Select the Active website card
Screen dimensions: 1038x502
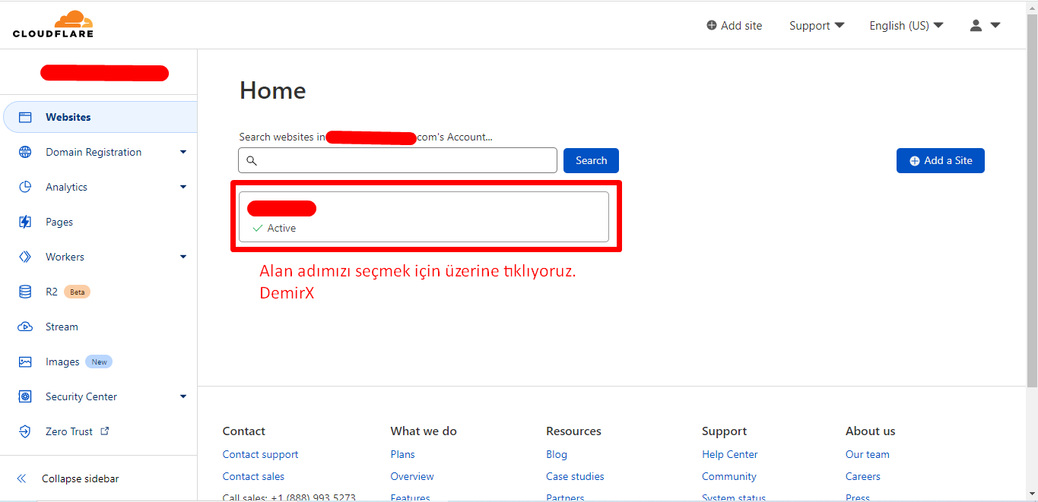[x=424, y=217]
